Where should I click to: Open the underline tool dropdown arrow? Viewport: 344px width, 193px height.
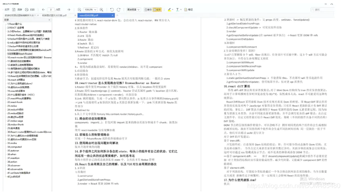click(181, 10)
